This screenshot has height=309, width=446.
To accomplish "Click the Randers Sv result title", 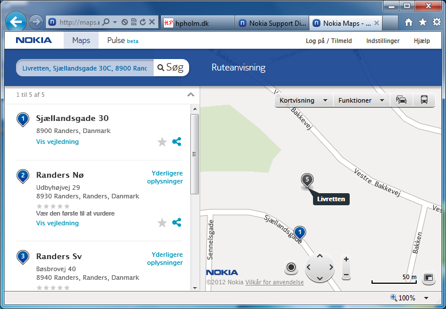I will pyautogui.click(x=59, y=256).
